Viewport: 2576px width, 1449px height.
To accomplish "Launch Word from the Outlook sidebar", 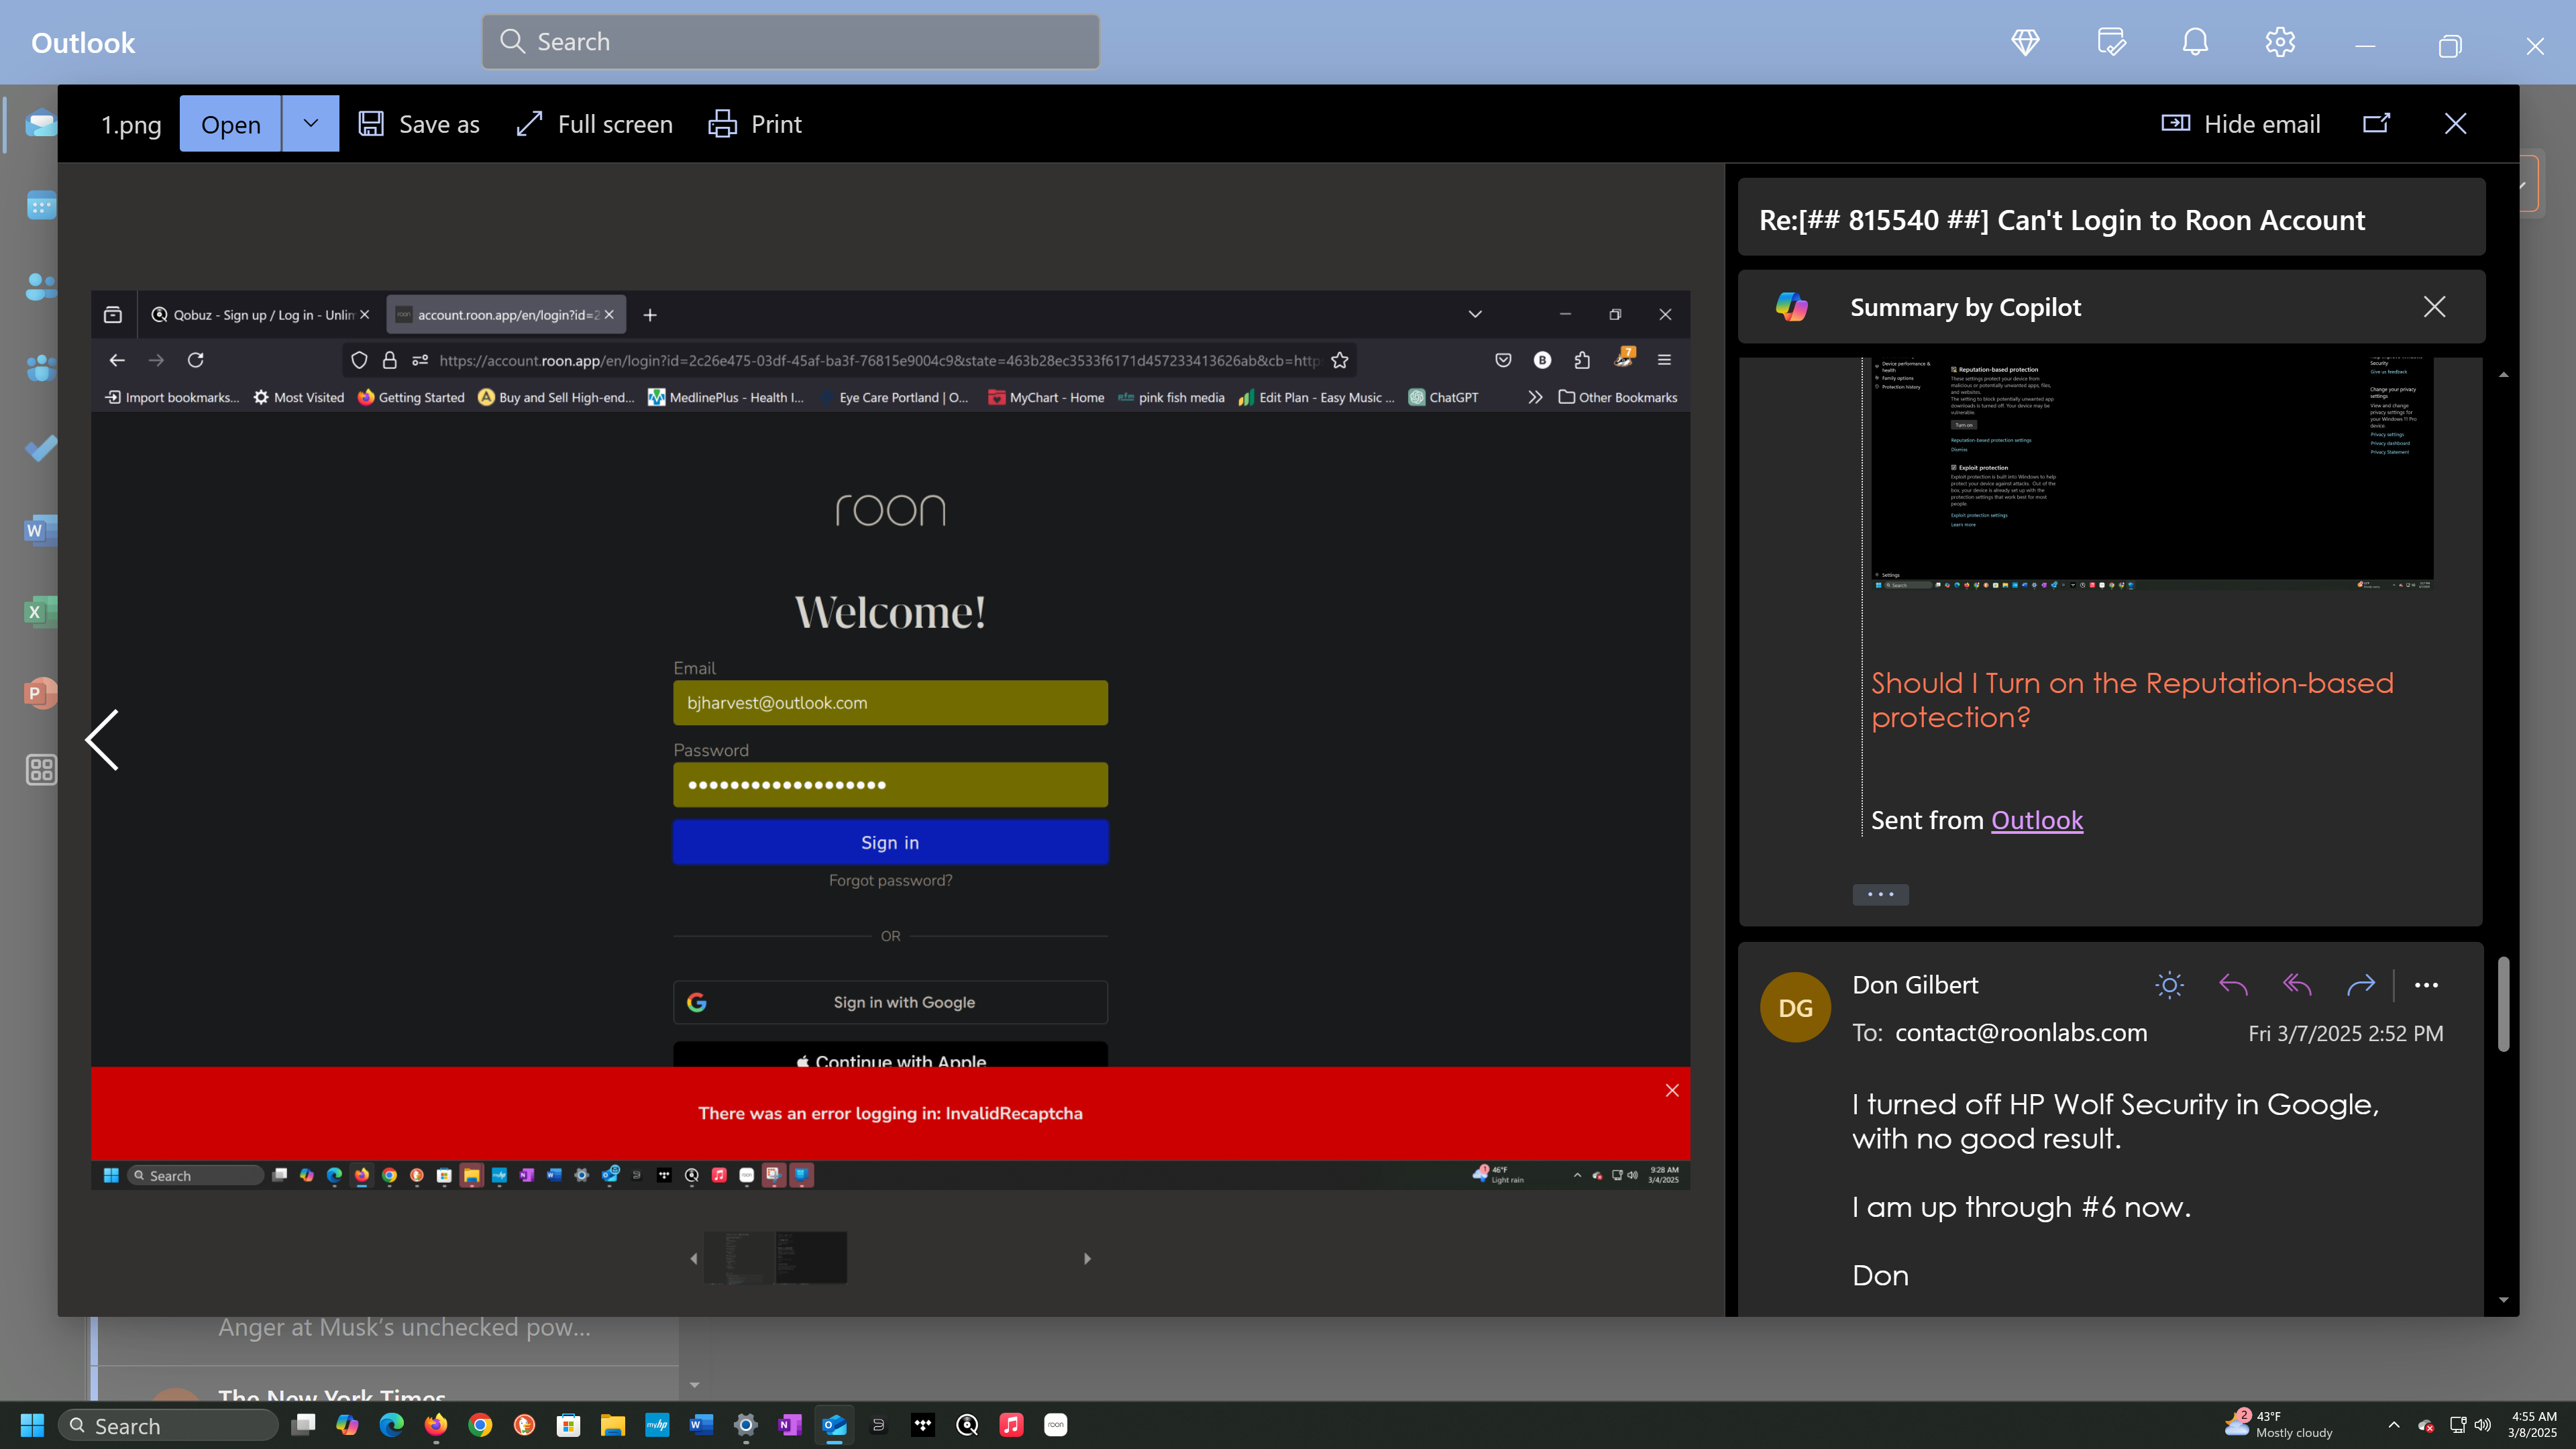I will coord(41,530).
